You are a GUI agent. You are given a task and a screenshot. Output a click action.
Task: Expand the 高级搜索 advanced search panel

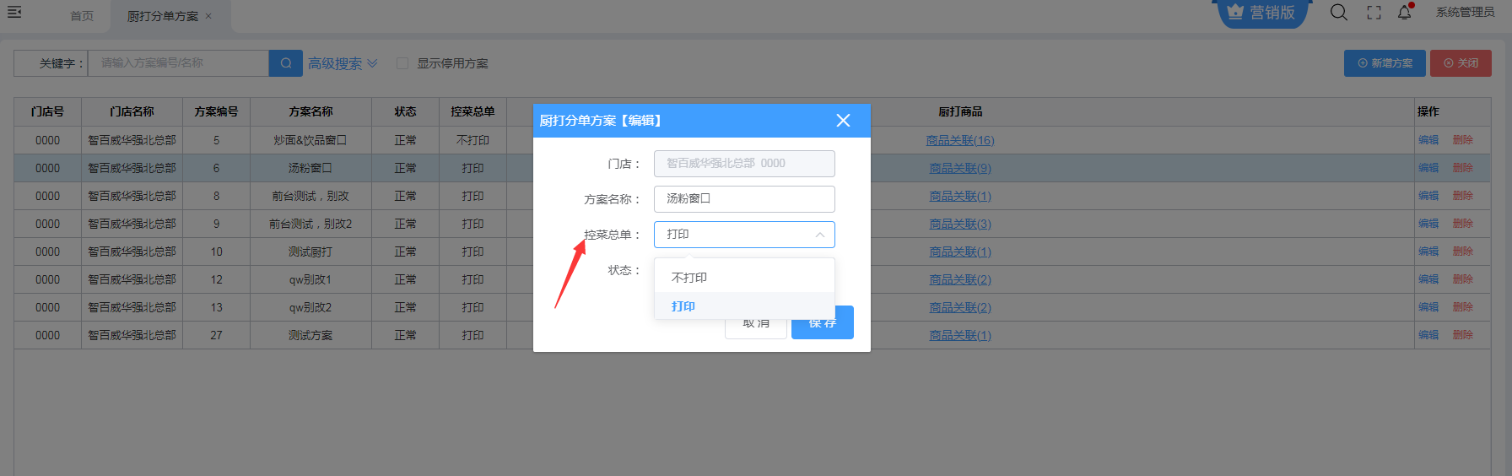pyautogui.click(x=342, y=63)
